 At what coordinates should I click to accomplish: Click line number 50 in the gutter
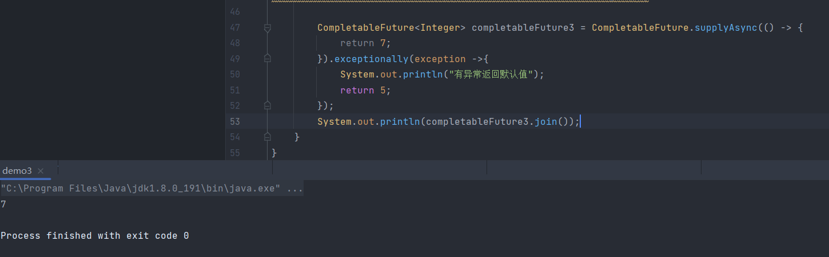click(x=234, y=74)
